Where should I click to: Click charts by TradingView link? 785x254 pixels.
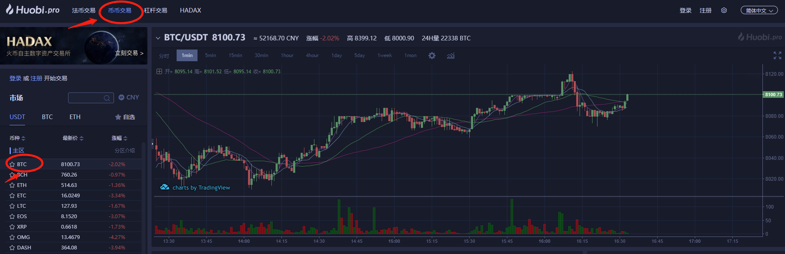pos(201,187)
